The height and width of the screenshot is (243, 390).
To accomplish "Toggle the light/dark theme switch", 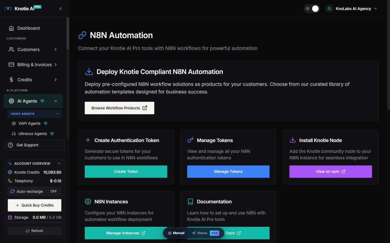I will (x=312, y=9).
